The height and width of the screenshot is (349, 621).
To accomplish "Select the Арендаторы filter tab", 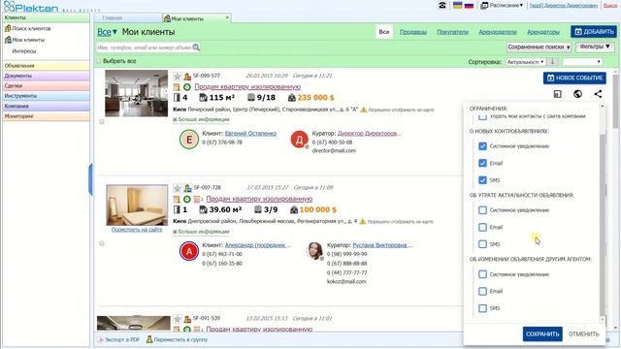I will [543, 32].
